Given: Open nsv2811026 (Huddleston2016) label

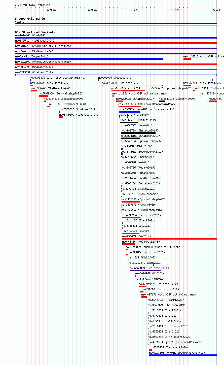Looking at the screenshot, I should tap(141, 178).
